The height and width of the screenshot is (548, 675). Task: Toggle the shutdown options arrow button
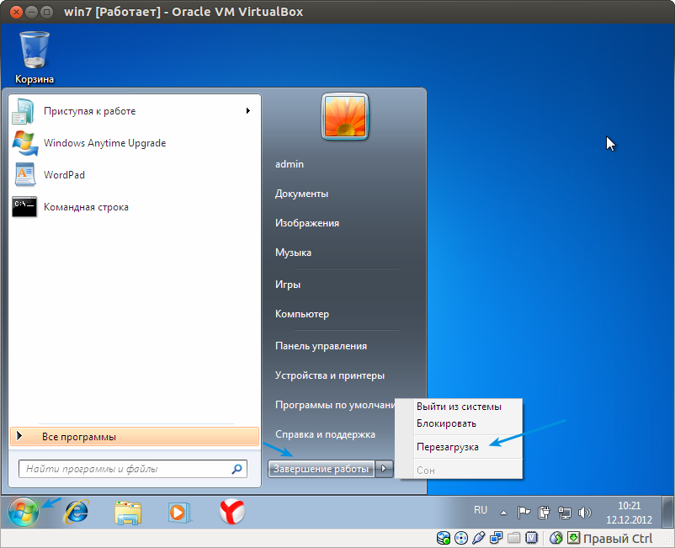pos(384,469)
